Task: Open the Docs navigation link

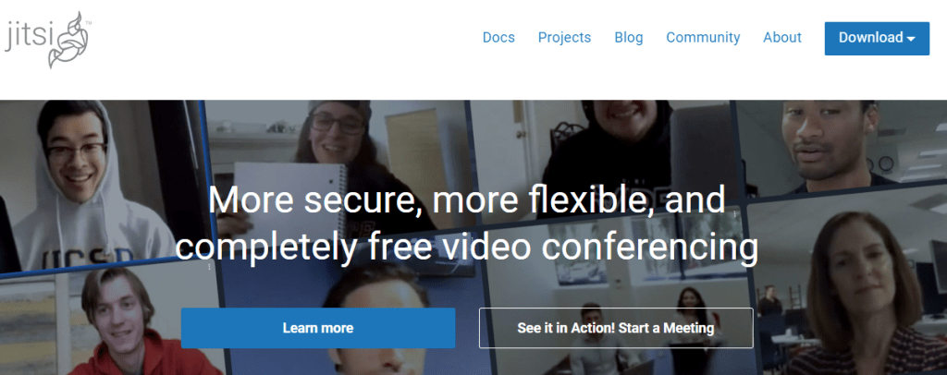Action: (498, 37)
